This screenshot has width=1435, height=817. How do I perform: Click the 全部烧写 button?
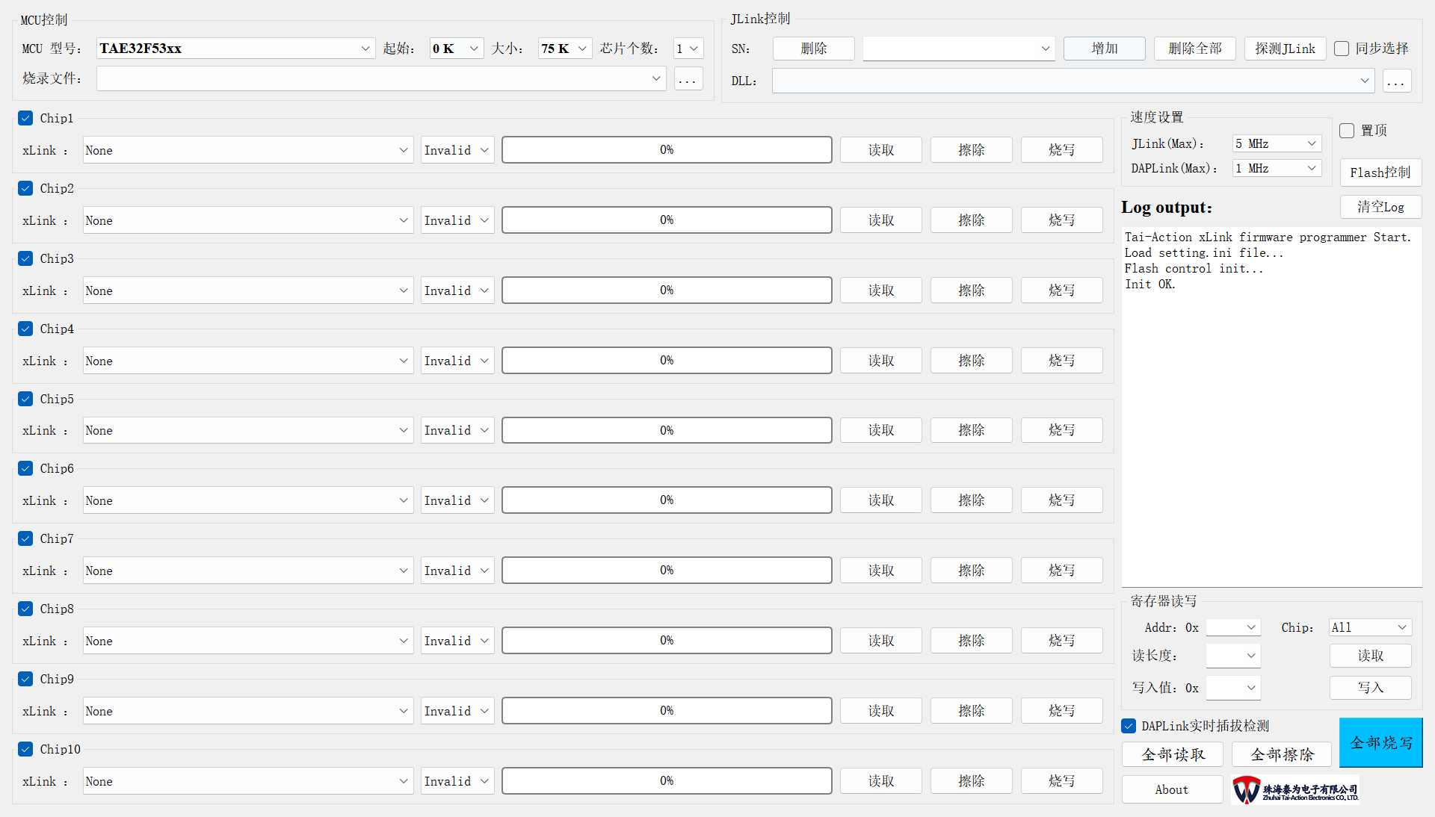[1380, 742]
